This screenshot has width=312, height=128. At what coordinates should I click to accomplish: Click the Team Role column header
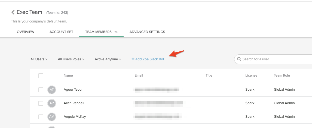point(282,76)
